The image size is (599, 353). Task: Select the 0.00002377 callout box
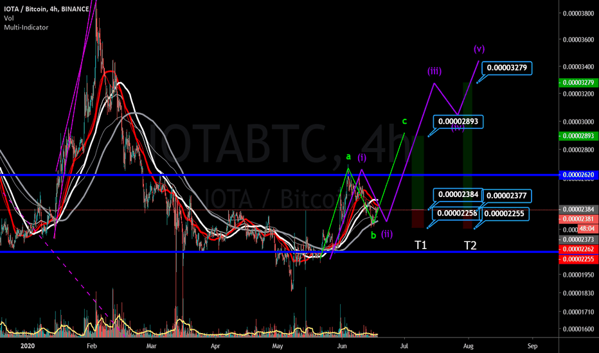506,196
